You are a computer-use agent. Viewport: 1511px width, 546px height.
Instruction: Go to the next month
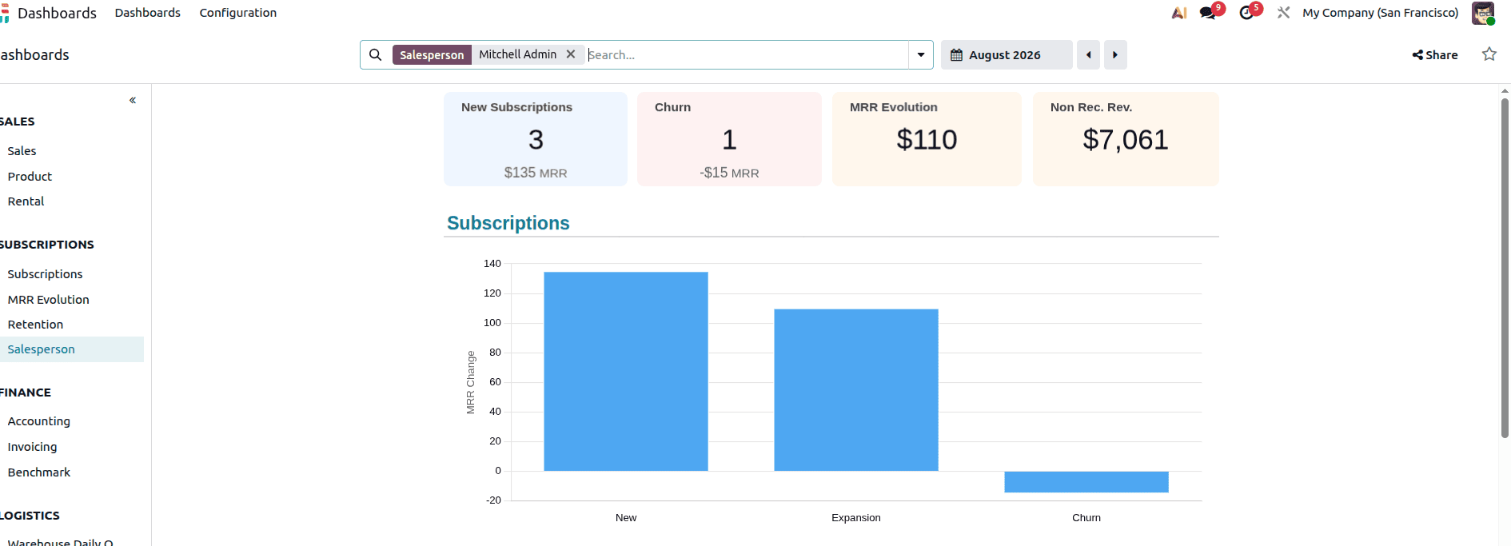click(1115, 55)
